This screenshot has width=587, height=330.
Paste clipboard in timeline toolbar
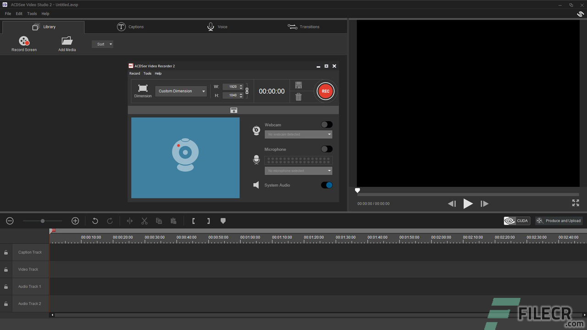coord(173,221)
